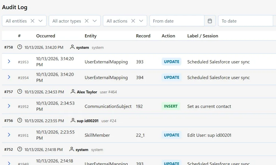Click the Record column header
276x165 pixels.
click(143, 36)
